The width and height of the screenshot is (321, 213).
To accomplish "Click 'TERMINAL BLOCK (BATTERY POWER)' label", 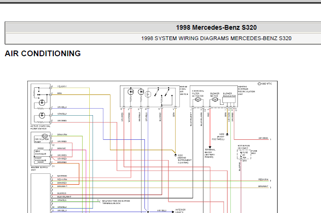I will point(210,153).
